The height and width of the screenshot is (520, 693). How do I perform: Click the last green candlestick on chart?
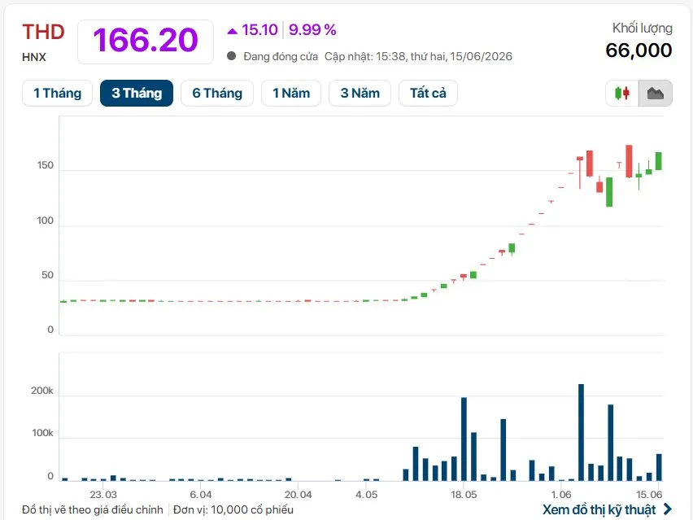(x=659, y=161)
